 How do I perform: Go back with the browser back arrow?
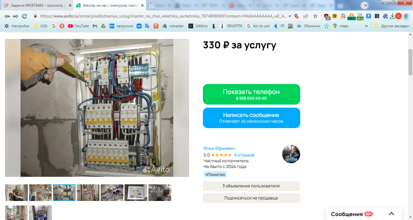click(7, 16)
